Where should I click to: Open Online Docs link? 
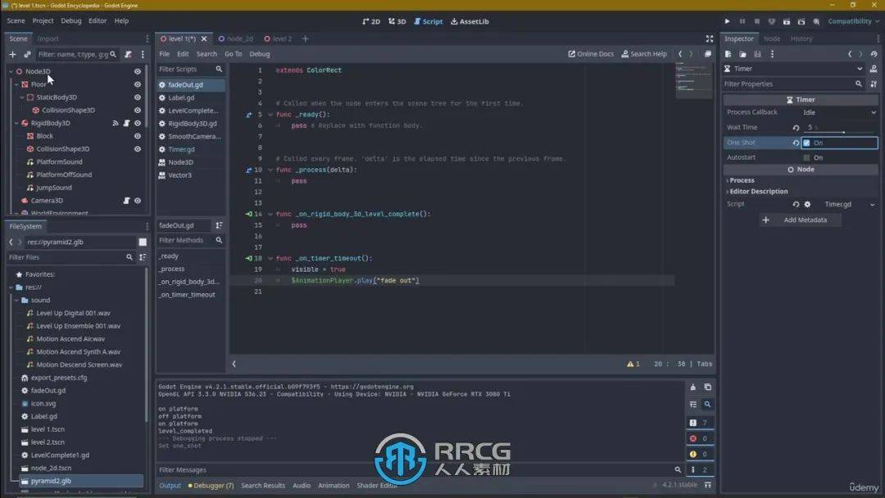[591, 54]
